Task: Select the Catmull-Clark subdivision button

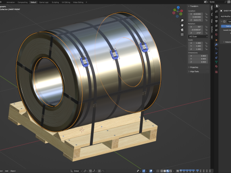Action: (x=226, y=26)
